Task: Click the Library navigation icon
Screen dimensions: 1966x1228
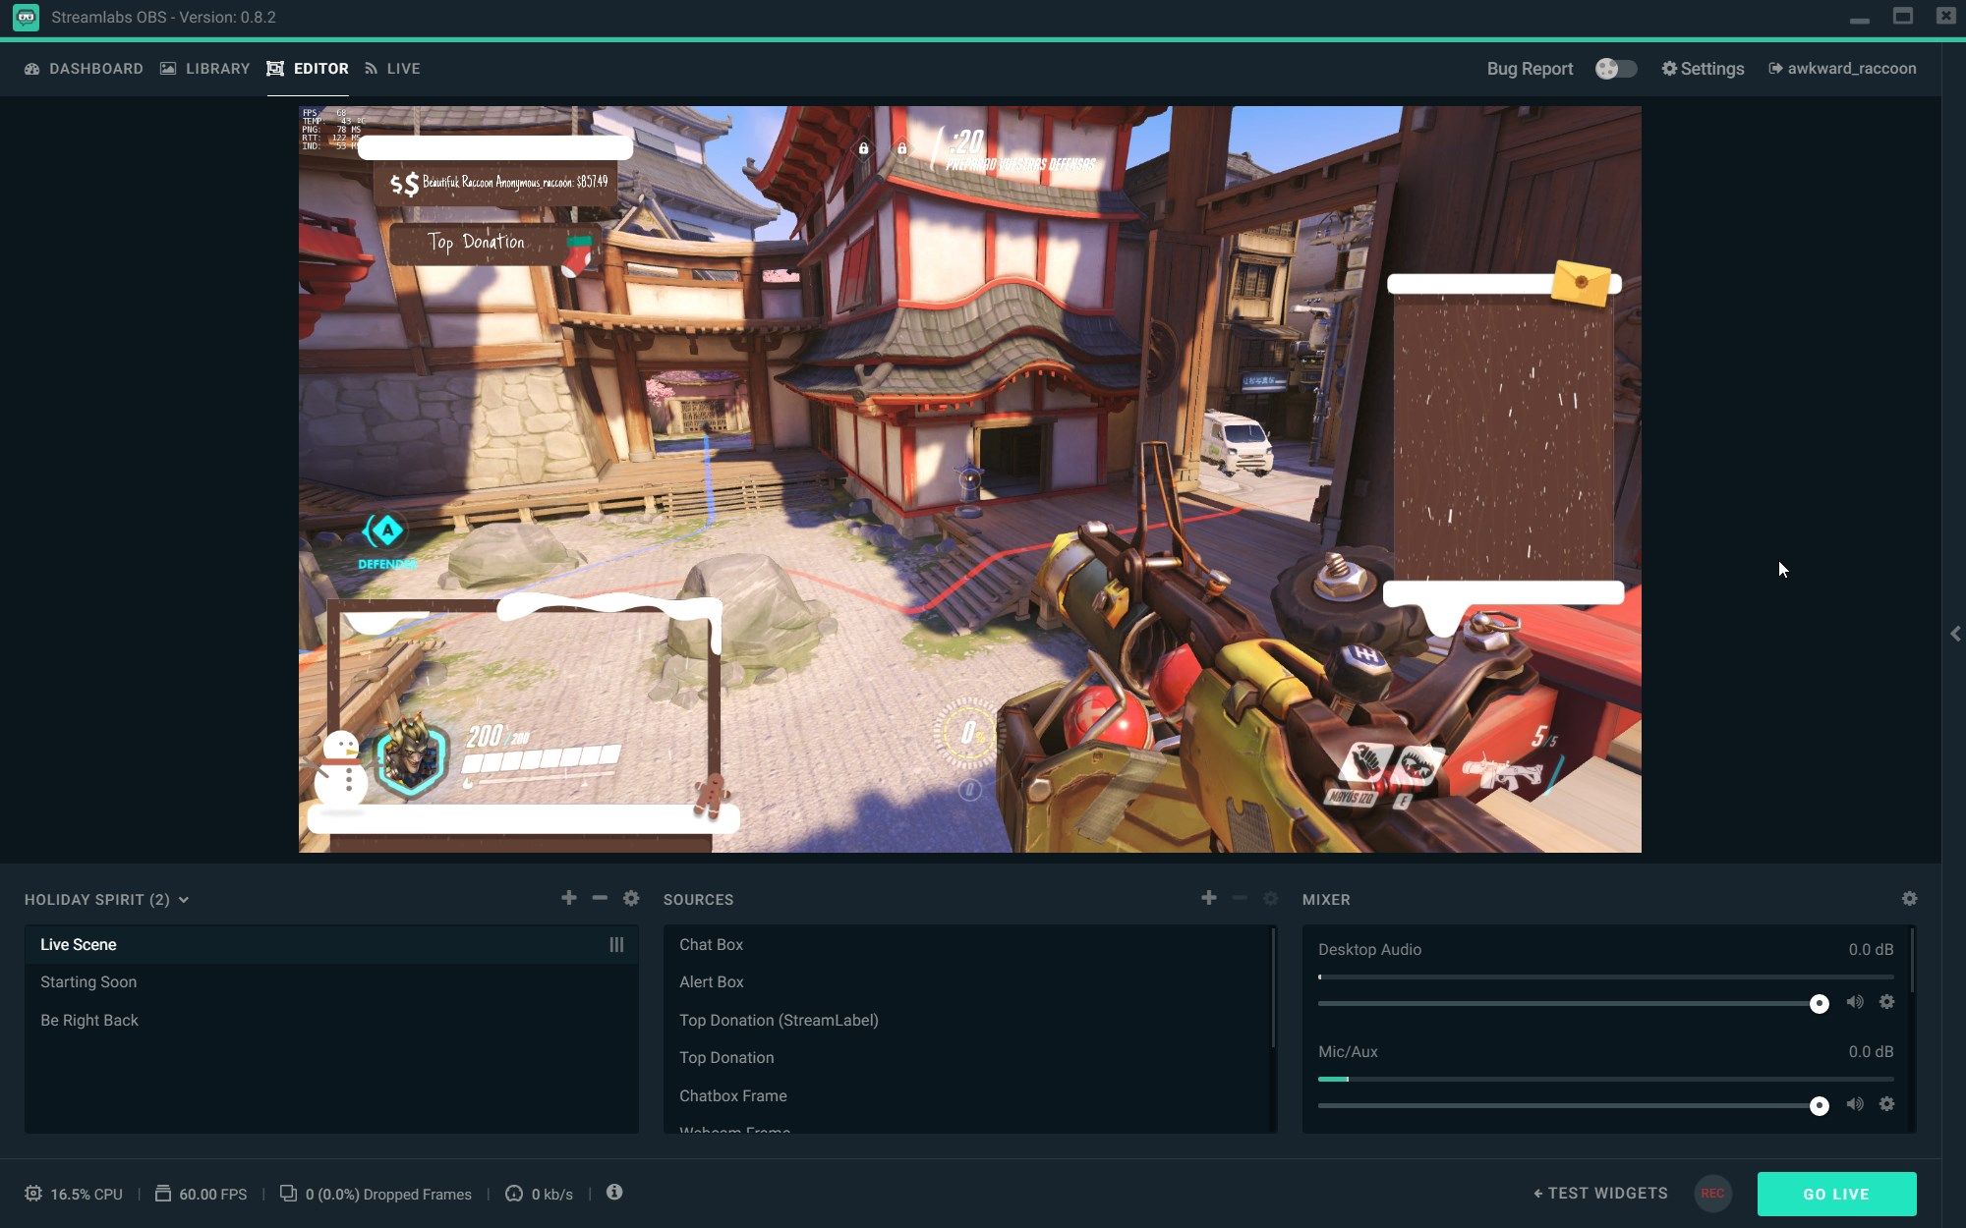Action: 168,68
